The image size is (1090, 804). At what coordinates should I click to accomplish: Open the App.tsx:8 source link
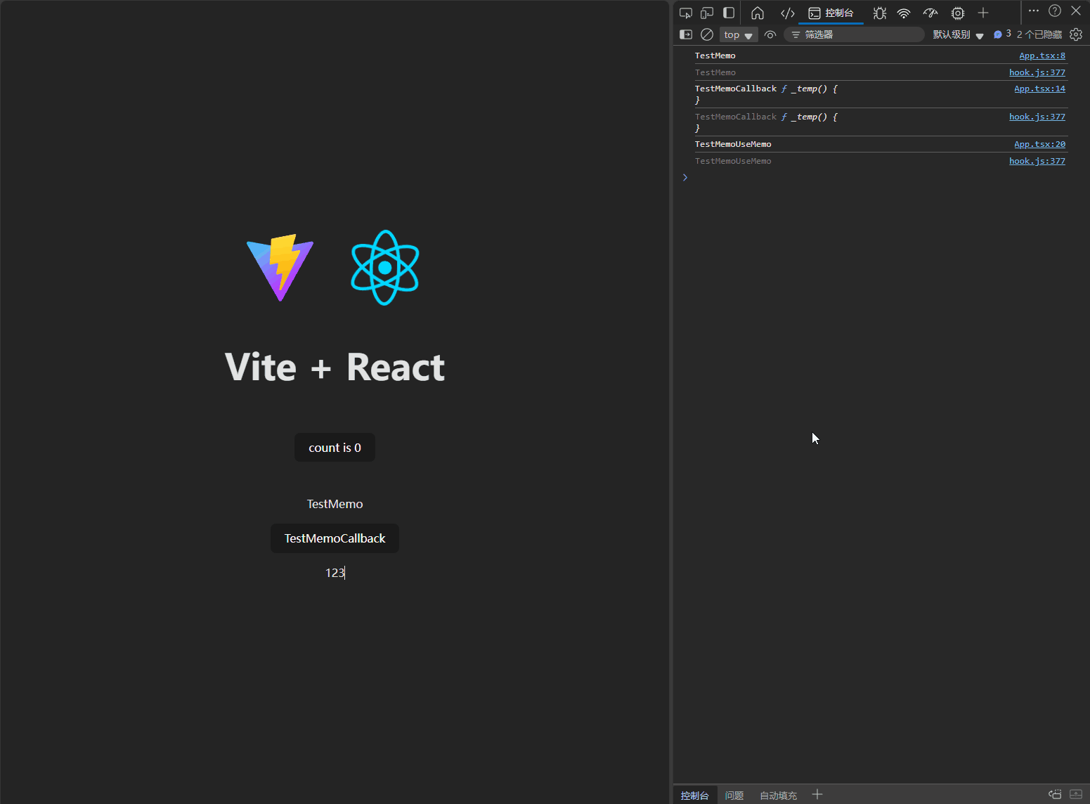[x=1042, y=56]
